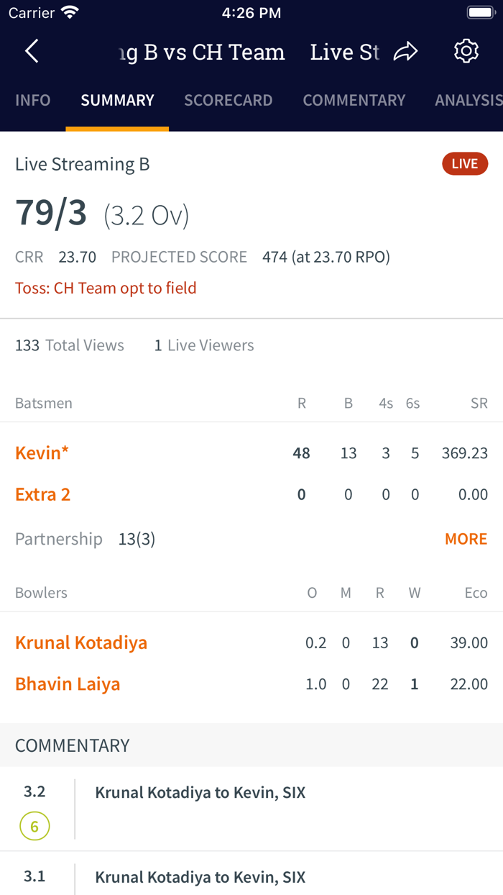Viewport: 503px width, 895px height.
Task: Expand partnership details with MORE
Action: (466, 539)
